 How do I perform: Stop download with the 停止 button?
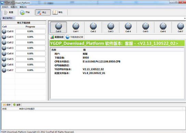43,12
